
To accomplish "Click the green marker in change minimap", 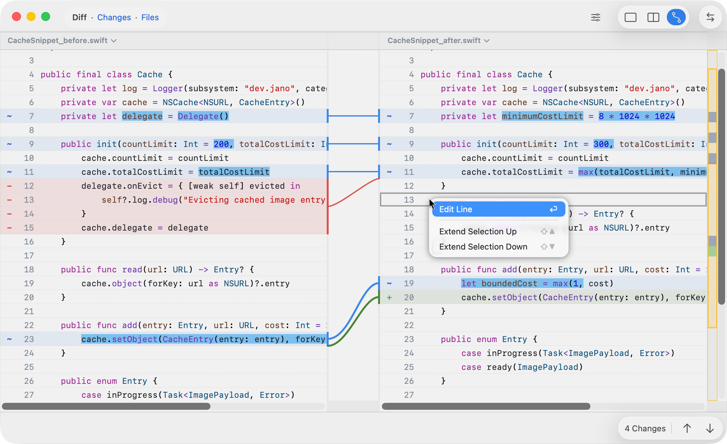I will pyautogui.click(x=712, y=251).
